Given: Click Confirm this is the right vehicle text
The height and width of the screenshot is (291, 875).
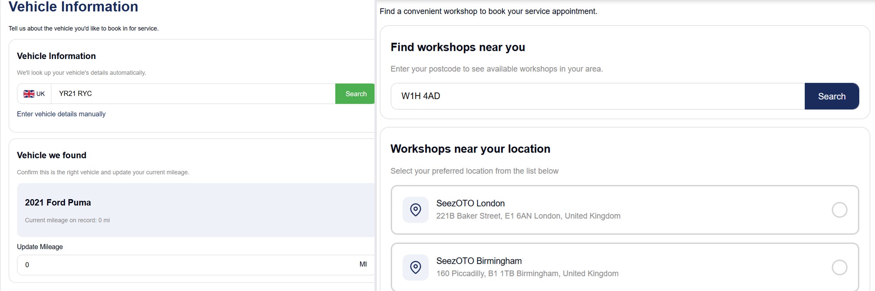Looking at the screenshot, I should point(103,172).
